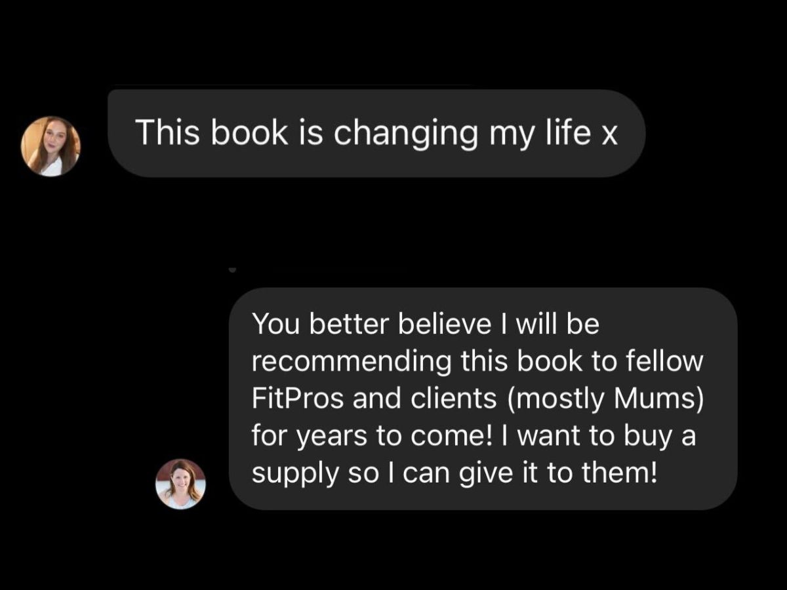Open the red-haired sender's profile avatar
The image size is (787, 590).
(x=50, y=146)
